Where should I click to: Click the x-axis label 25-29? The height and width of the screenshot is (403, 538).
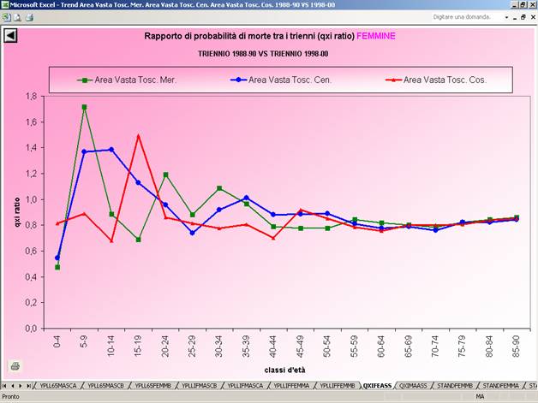pos(192,347)
